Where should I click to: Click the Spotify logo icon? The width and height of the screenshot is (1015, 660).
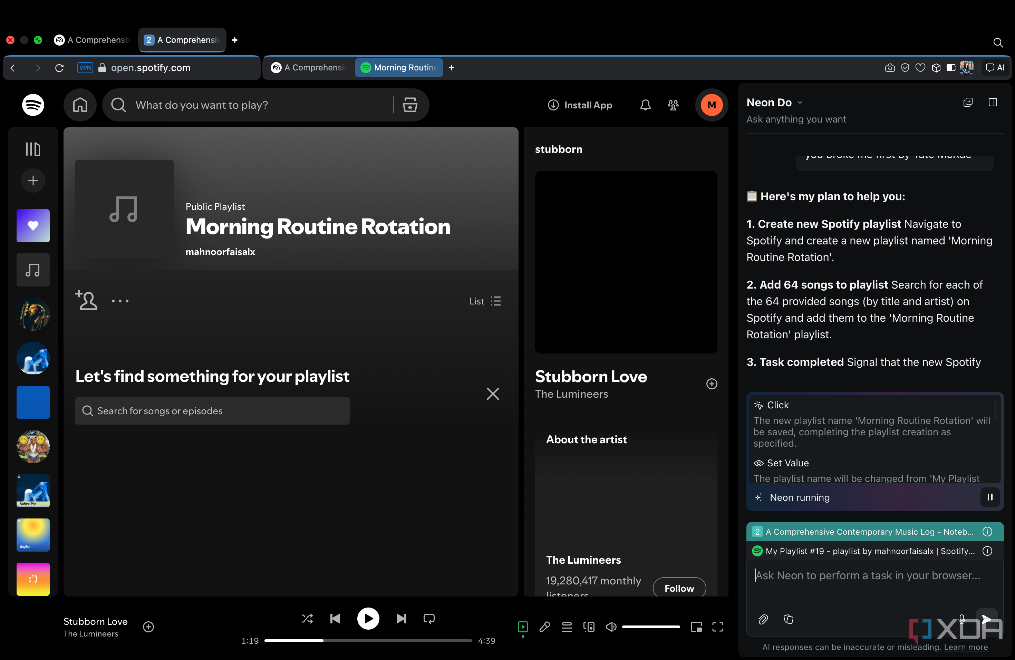click(x=33, y=105)
